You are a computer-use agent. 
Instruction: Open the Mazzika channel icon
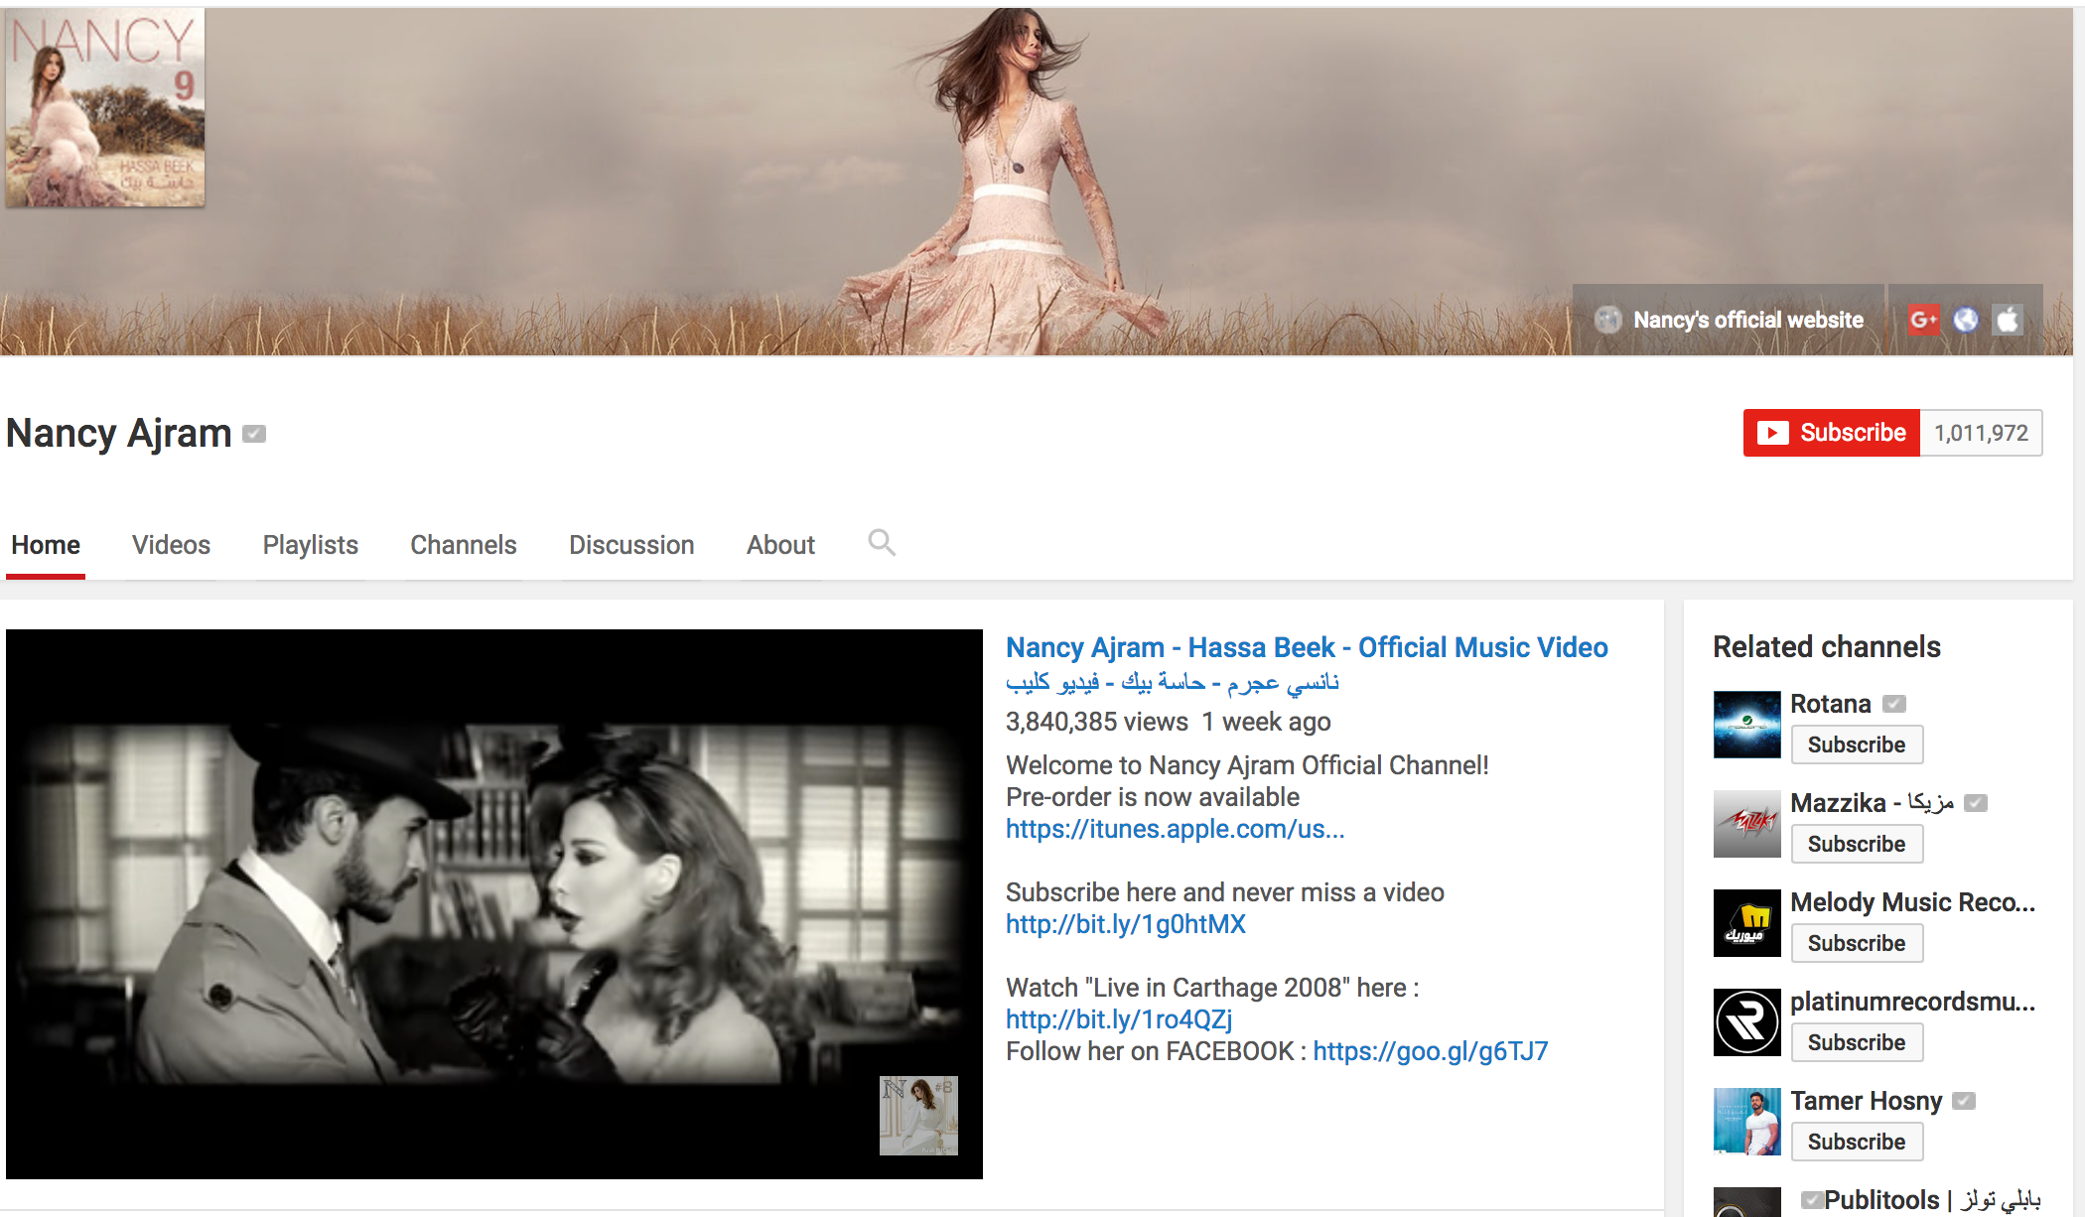1747,824
